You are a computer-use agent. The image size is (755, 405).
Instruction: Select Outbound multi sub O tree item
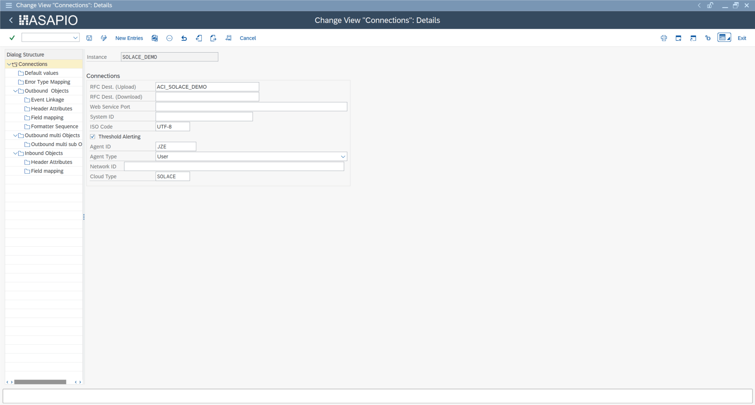(56, 144)
